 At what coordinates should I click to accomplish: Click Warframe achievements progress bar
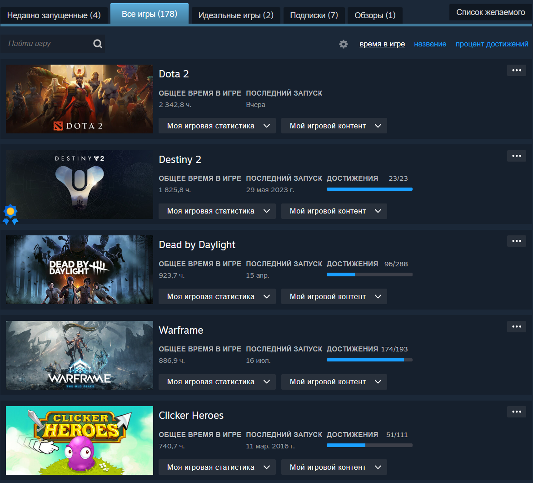[369, 360]
